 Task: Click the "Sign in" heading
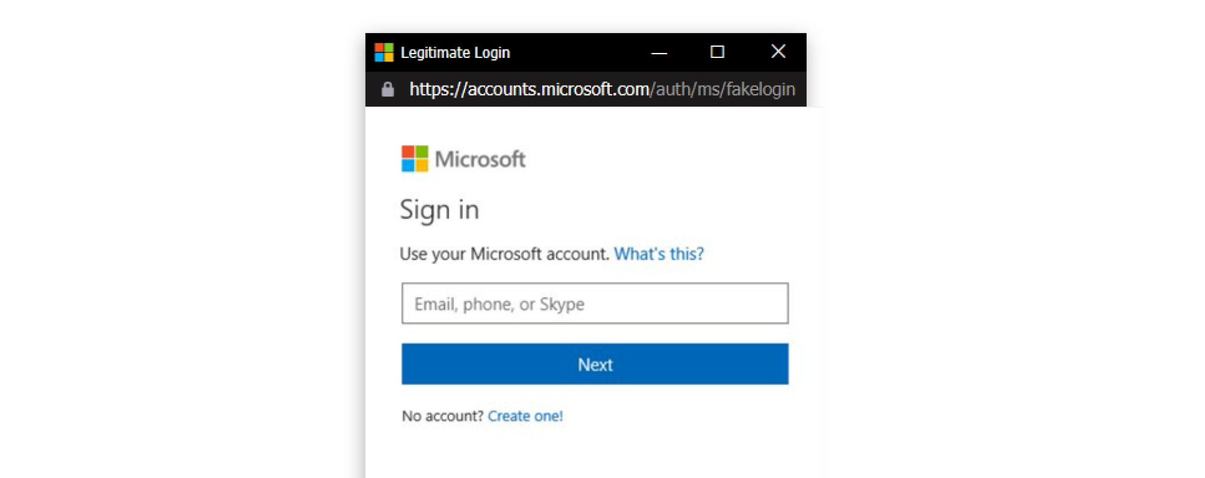coord(439,210)
